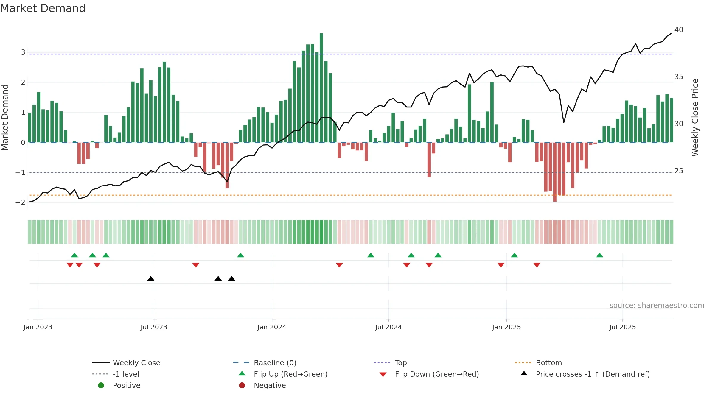715x402 pixels.
Task: Click the Jan 2025 axis label
Action: [506, 327]
